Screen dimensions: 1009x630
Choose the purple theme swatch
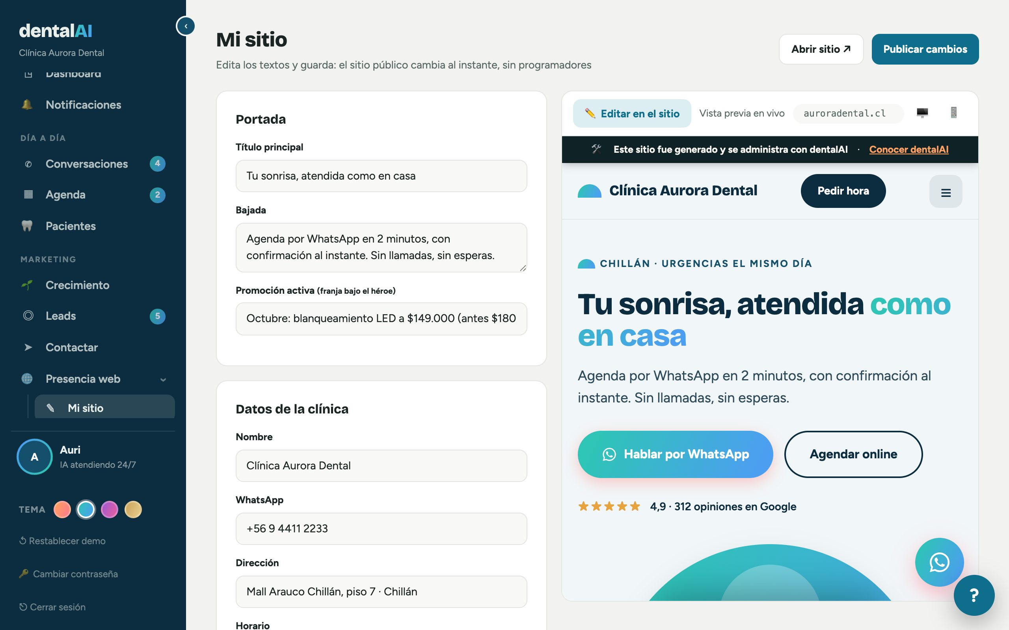click(110, 510)
